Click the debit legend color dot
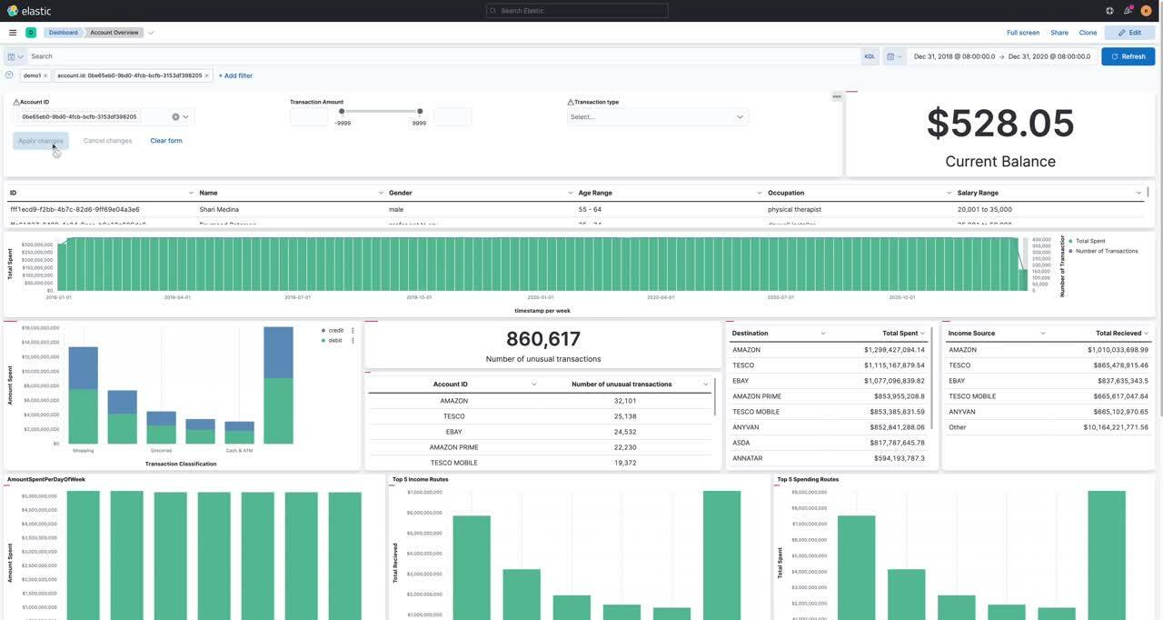Image resolution: width=1163 pixels, height=620 pixels. [323, 340]
